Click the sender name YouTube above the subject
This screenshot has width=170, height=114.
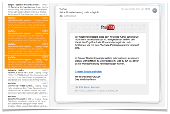[x=63, y=9]
